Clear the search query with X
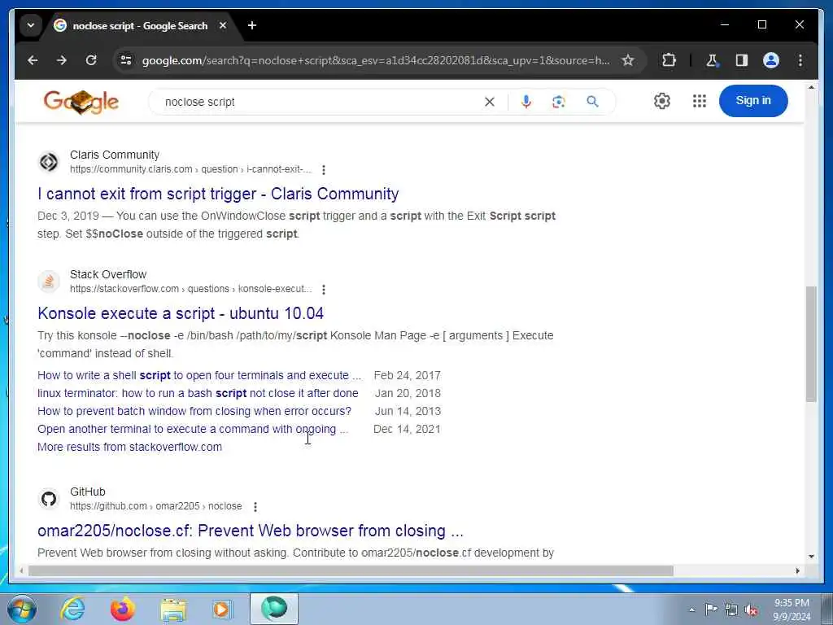Image resolution: width=833 pixels, height=625 pixels. (489, 102)
